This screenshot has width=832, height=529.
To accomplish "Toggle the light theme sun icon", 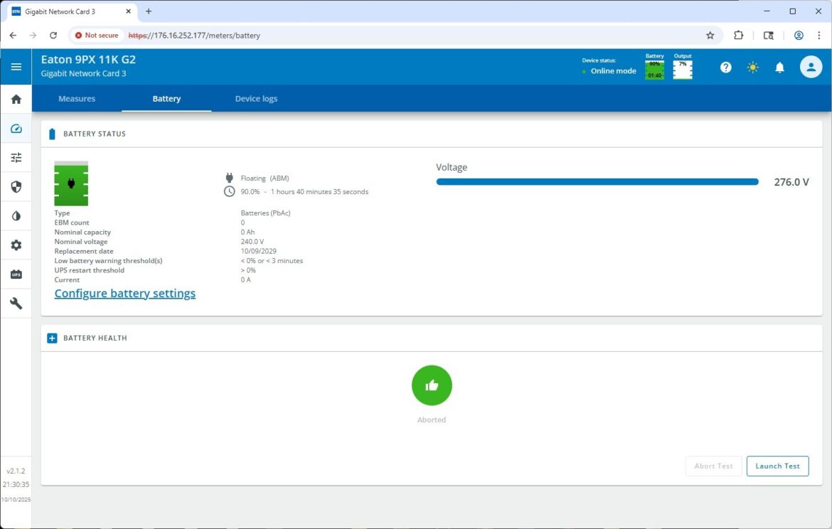I will (x=752, y=68).
